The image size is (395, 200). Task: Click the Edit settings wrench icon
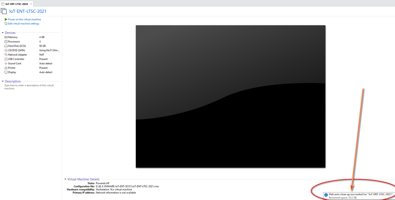tap(6, 23)
